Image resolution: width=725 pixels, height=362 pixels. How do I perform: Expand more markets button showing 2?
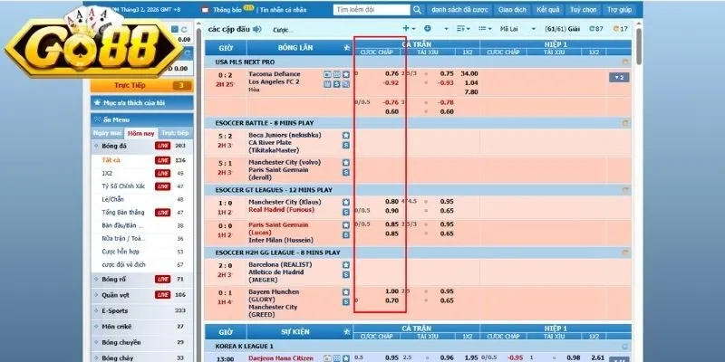coord(619,78)
